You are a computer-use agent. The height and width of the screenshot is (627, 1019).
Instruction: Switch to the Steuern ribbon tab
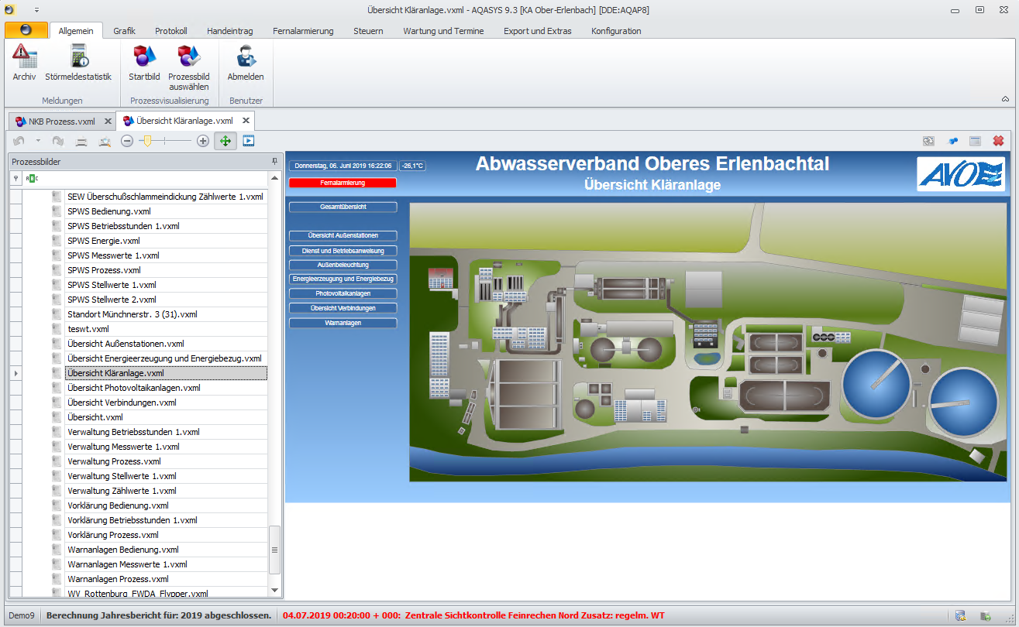pyautogui.click(x=368, y=31)
